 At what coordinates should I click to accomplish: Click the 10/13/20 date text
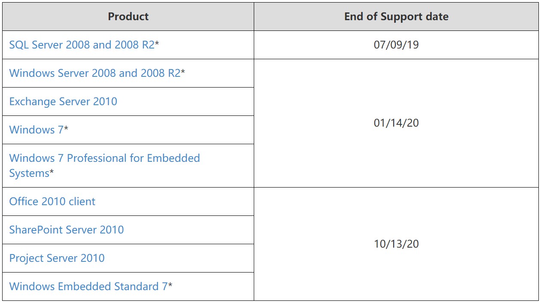[x=396, y=244]
